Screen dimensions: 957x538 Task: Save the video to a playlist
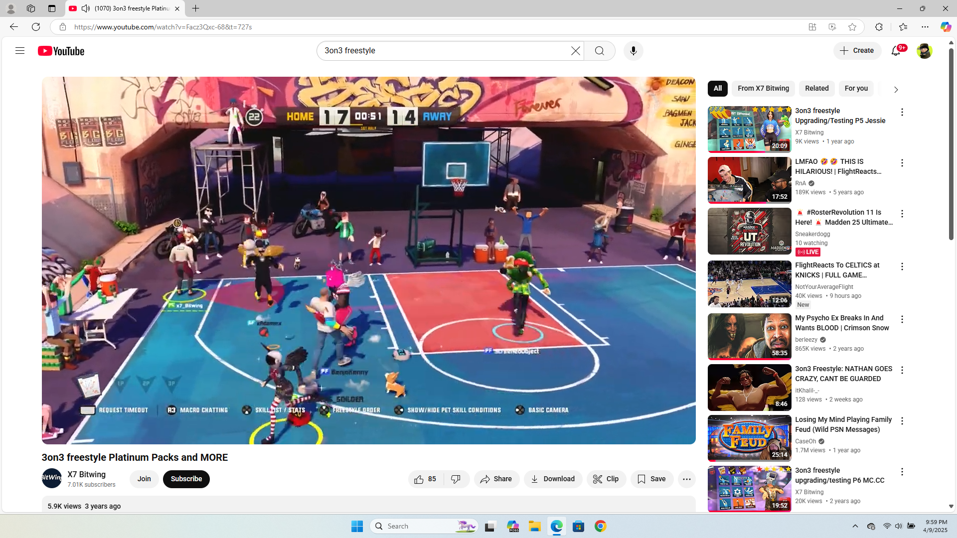pyautogui.click(x=652, y=479)
